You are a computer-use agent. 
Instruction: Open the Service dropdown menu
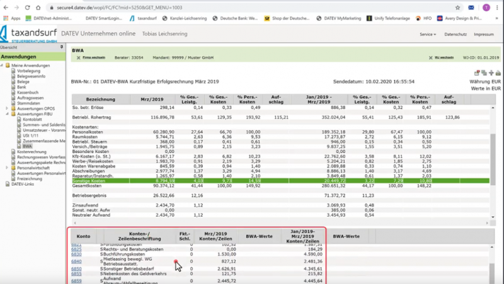coord(428,34)
